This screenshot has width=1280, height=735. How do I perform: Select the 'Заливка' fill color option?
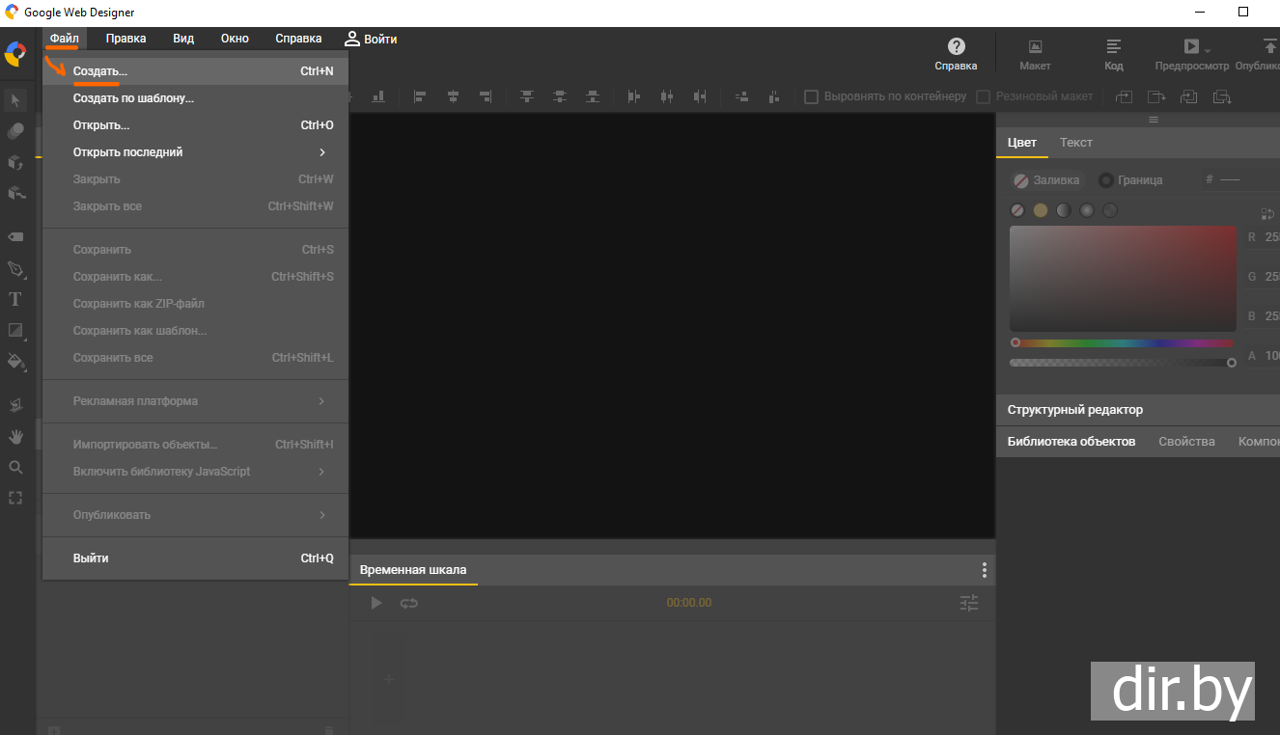pos(1021,180)
